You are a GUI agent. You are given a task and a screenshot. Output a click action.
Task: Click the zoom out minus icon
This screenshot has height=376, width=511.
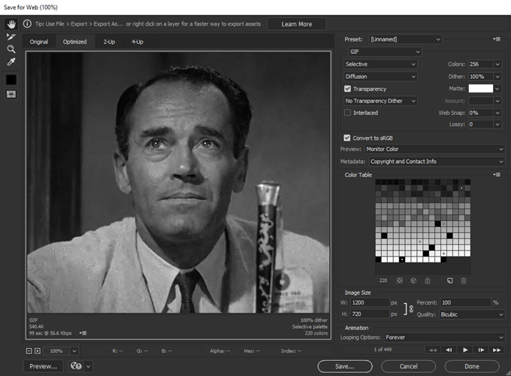[29, 351]
